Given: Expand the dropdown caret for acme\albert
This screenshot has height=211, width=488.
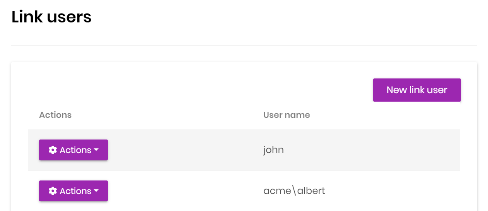Looking at the screenshot, I should click(96, 191).
